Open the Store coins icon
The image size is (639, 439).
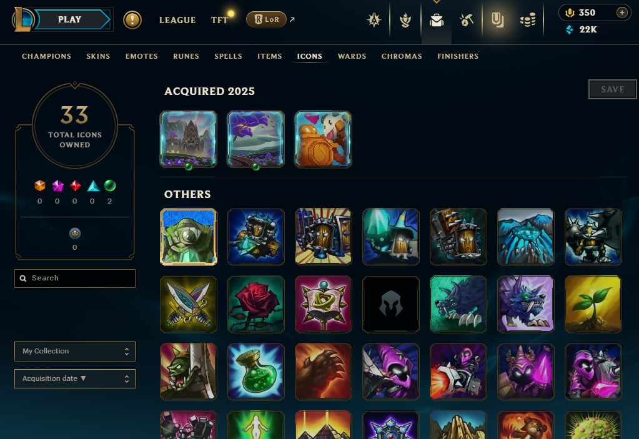click(x=528, y=20)
